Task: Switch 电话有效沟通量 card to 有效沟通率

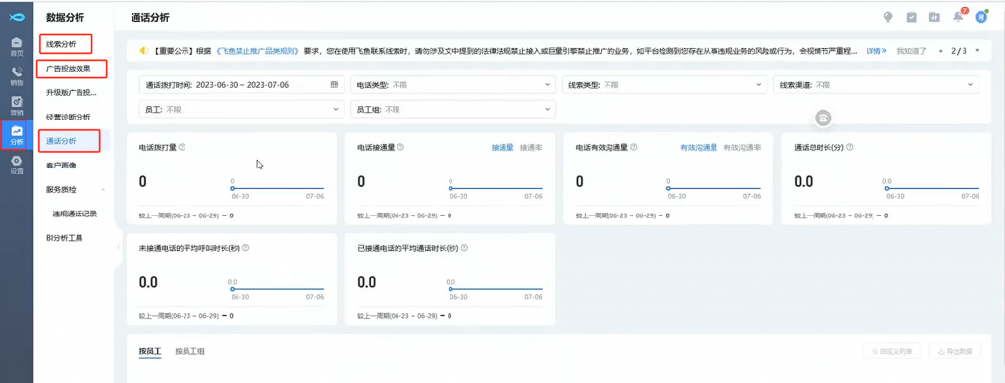Action: 742,147
